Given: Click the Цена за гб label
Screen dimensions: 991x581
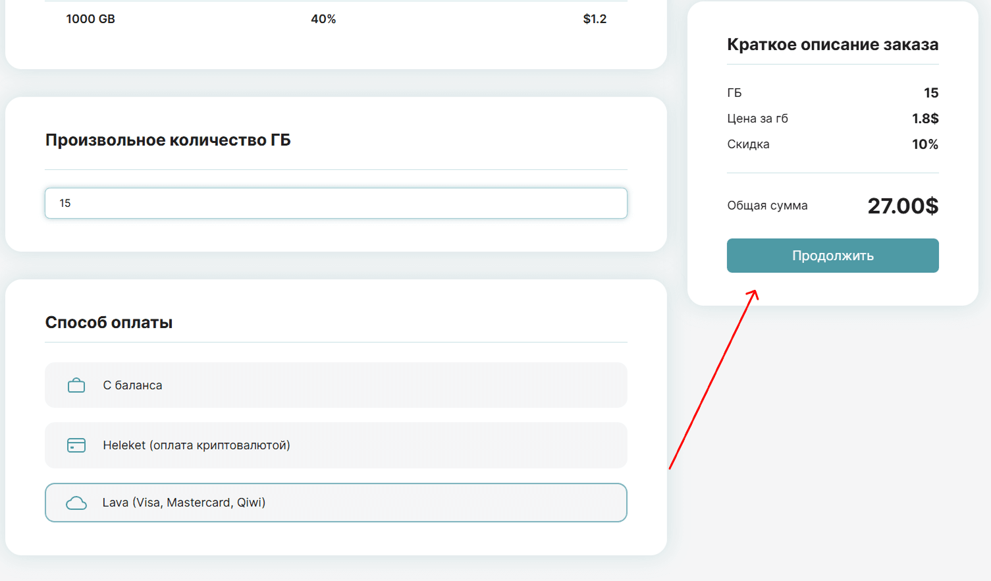Looking at the screenshot, I should point(757,119).
